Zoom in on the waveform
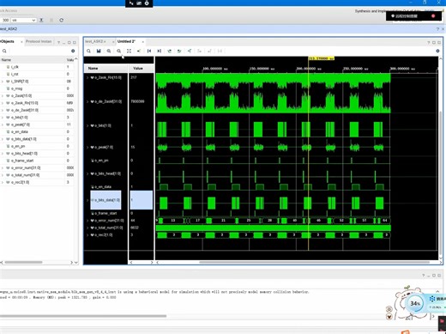Viewport: 446px width, 334px height. coord(109,51)
